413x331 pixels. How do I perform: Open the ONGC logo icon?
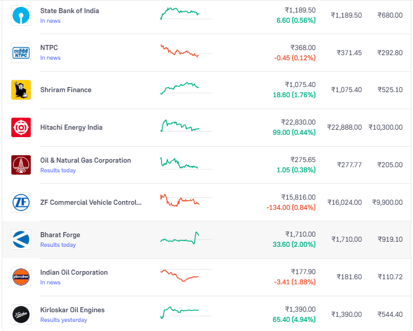[x=21, y=165]
